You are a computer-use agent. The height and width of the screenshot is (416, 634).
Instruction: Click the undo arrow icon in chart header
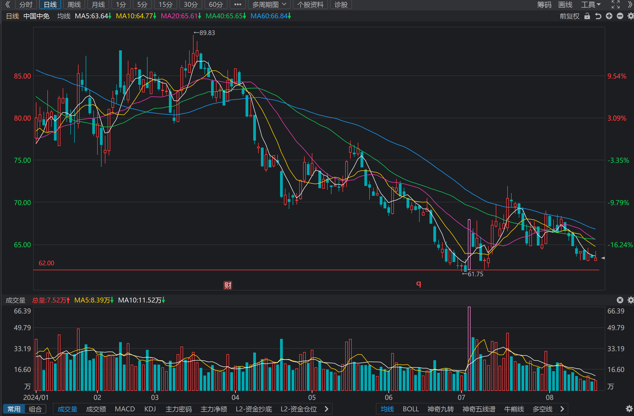click(x=598, y=16)
